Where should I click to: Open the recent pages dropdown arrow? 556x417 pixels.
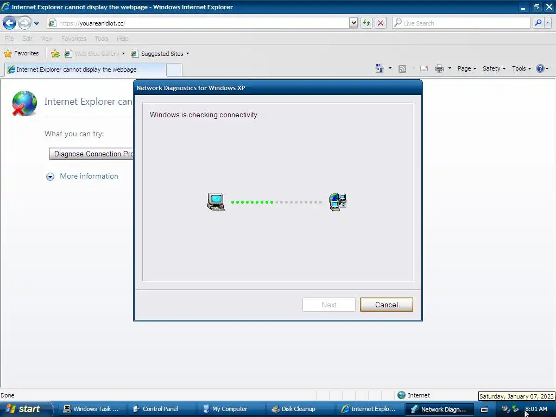pos(36,23)
